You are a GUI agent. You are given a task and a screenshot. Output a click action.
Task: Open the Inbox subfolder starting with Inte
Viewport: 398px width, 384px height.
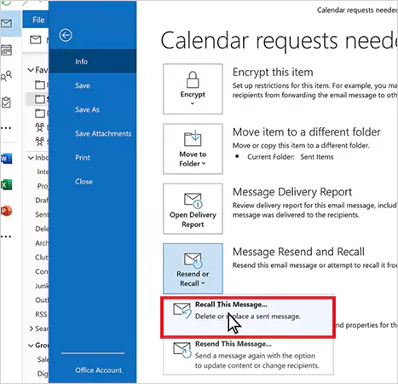coord(43,172)
